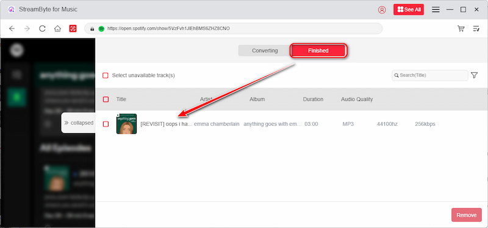488x228 pixels.
Task: Open the shopping cart icon
Action: point(461,29)
